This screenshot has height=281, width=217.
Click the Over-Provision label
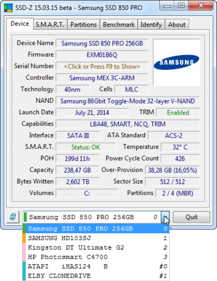click(x=122, y=170)
